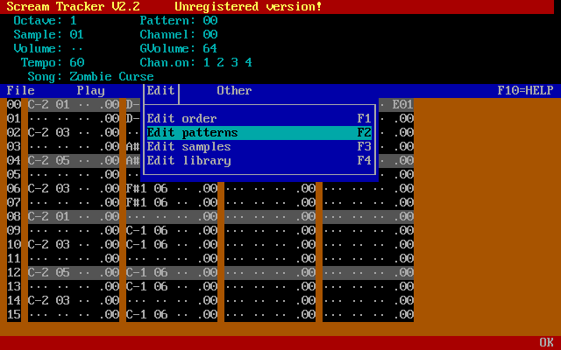Choose Edit samples in the Edit menu
This screenshot has height=350, width=561.
click(259, 146)
